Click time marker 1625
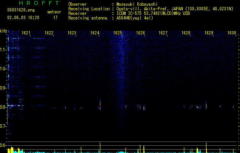 click(118, 33)
